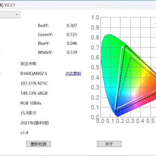The width and height of the screenshot is (156, 156).
Task: Click the GreenY label
Action: (x=45, y=35)
